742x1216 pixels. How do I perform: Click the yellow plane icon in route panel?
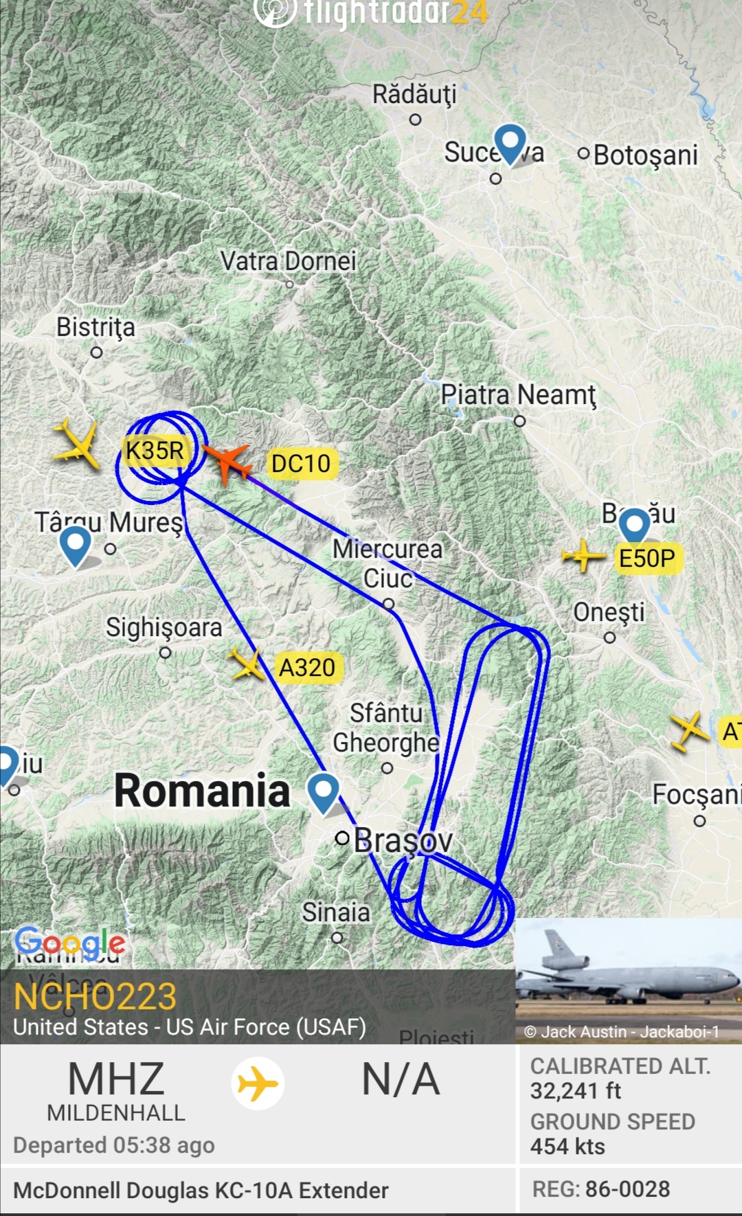click(258, 1084)
